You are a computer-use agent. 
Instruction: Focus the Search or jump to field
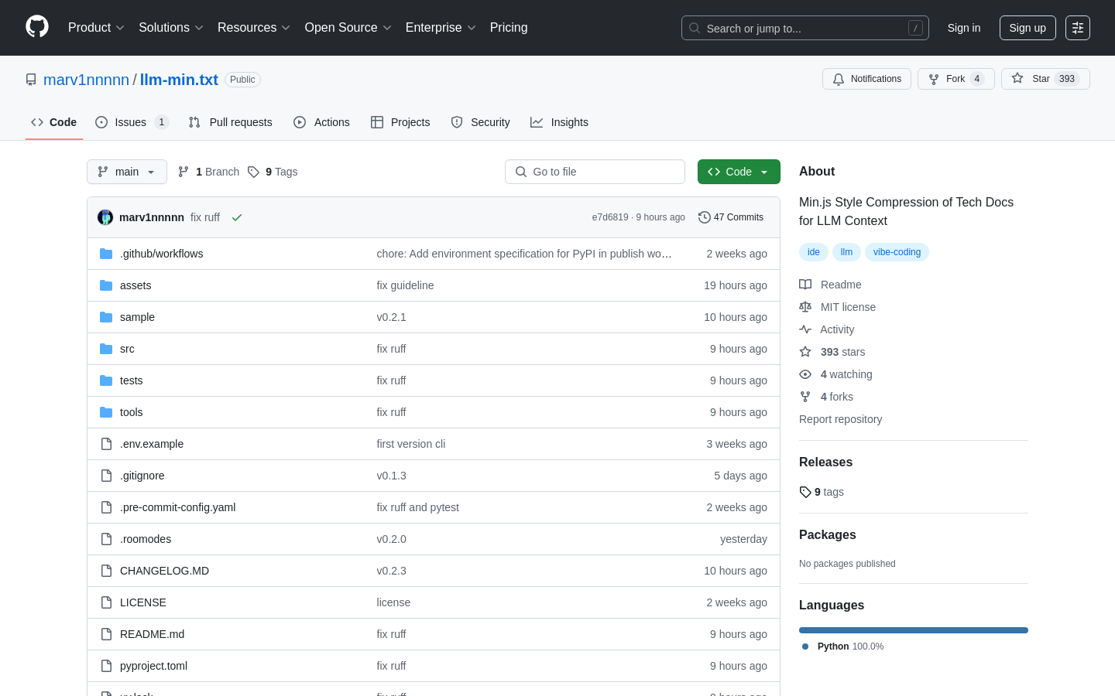(x=805, y=28)
